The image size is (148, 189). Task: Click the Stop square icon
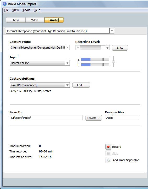point(108,153)
